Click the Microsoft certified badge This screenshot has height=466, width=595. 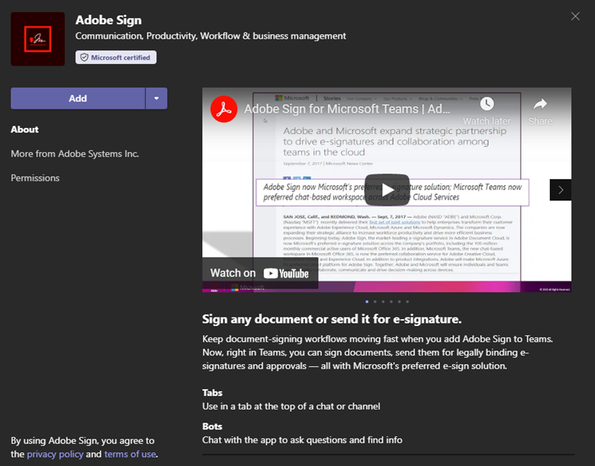tap(116, 57)
